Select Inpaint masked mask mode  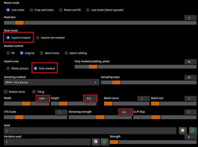pos(18,38)
